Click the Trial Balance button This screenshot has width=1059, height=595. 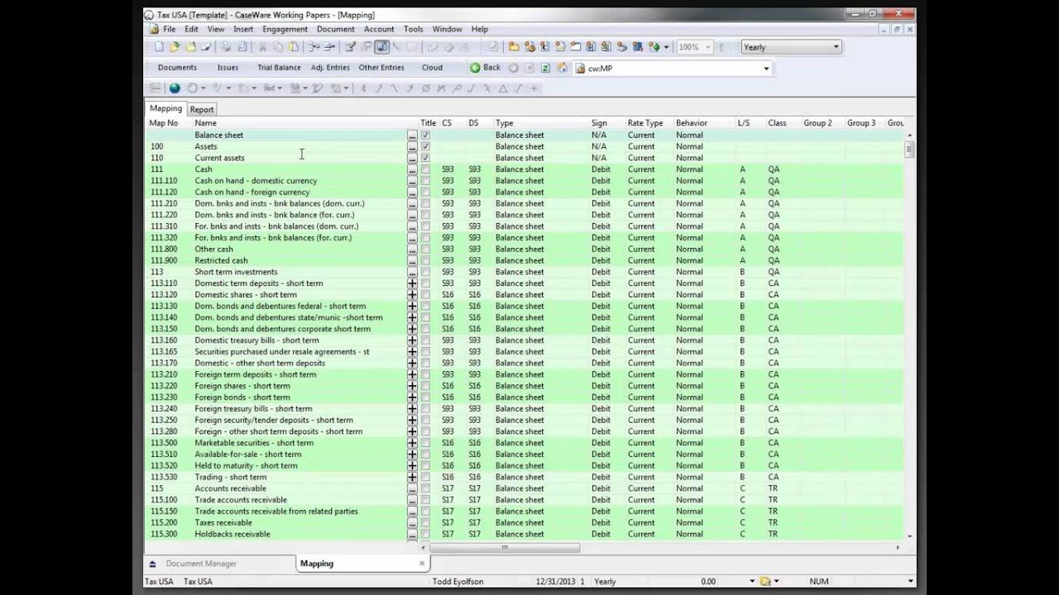tap(279, 68)
